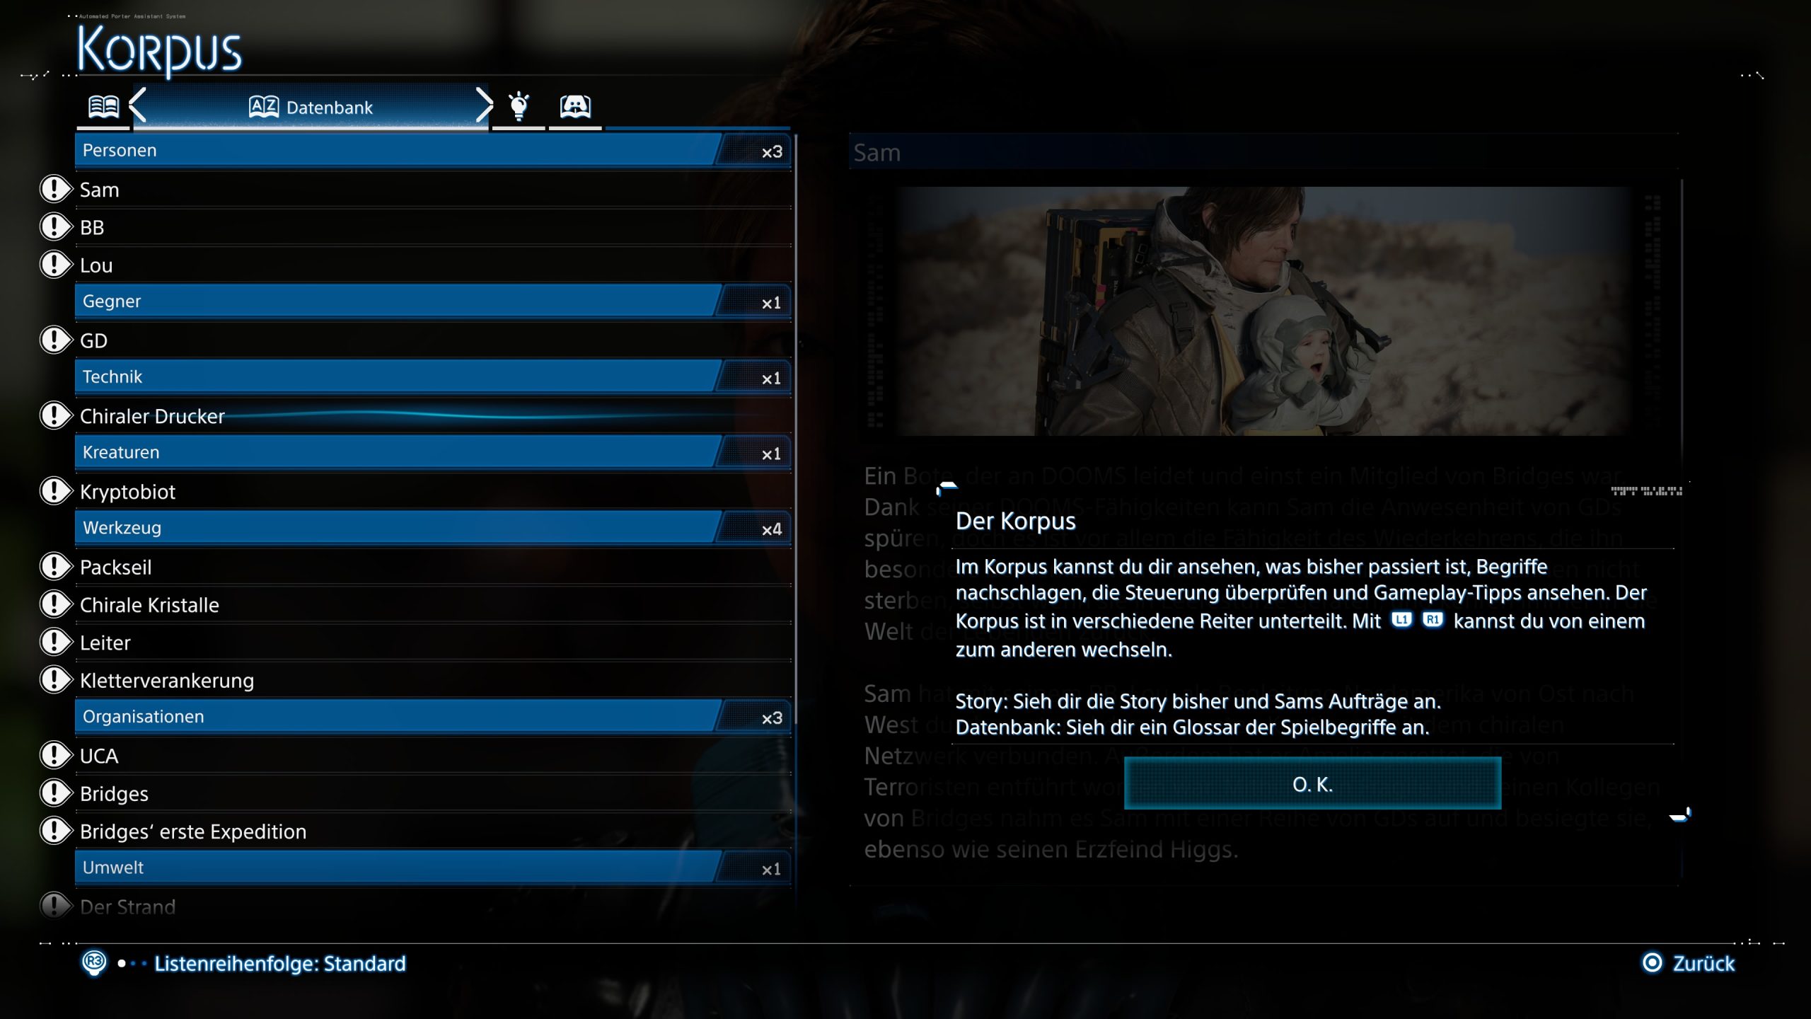Open the Tips lightbulb tab icon
The image size is (1811, 1019).
point(519,106)
